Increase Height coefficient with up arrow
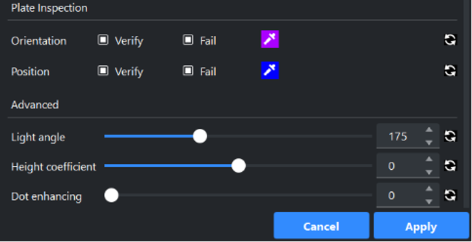 pyautogui.click(x=429, y=159)
